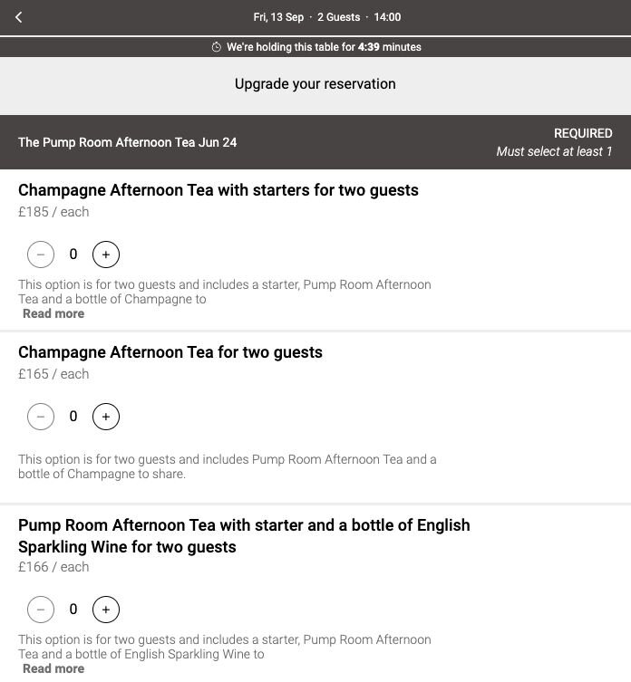The image size is (631, 682).
Task: Click the quantity value for £165 Champagne Tea
Action: 73,417
